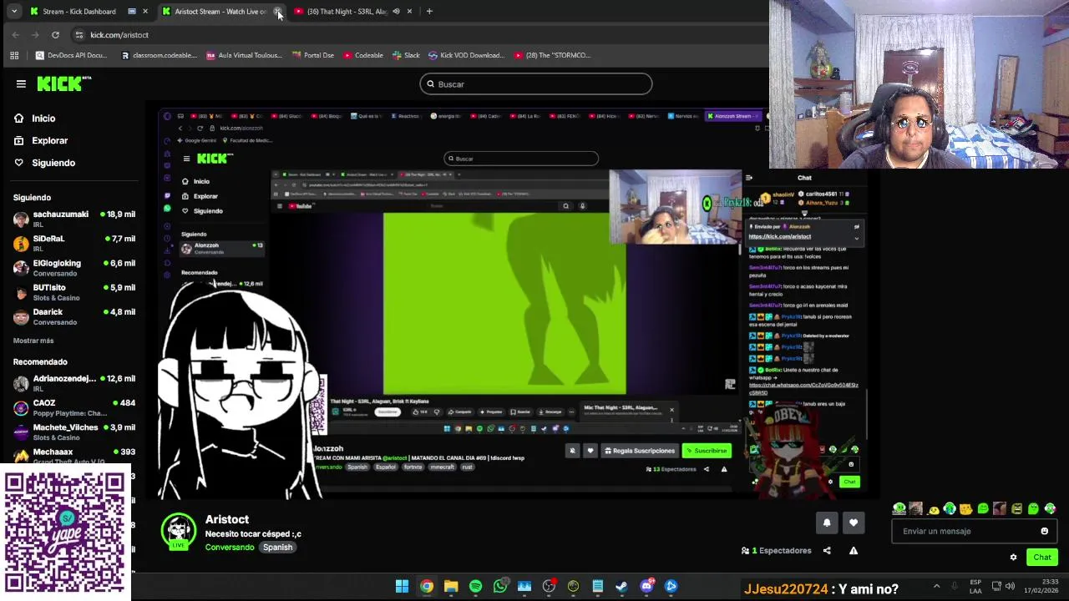Open Adrianozendej channel in Recomendado
The height and width of the screenshot is (601, 1069).
coord(73,383)
